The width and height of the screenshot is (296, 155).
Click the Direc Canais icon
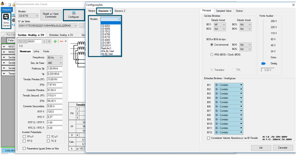(x=6, y=21)
